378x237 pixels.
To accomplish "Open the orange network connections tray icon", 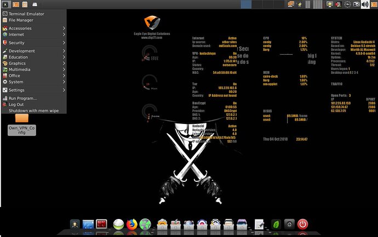I will 291,4.
